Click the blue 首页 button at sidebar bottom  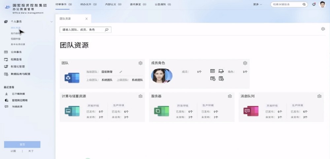point(22,145)
